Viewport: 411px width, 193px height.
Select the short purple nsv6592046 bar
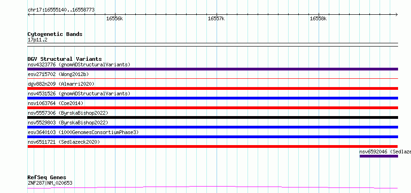(379, 156)
